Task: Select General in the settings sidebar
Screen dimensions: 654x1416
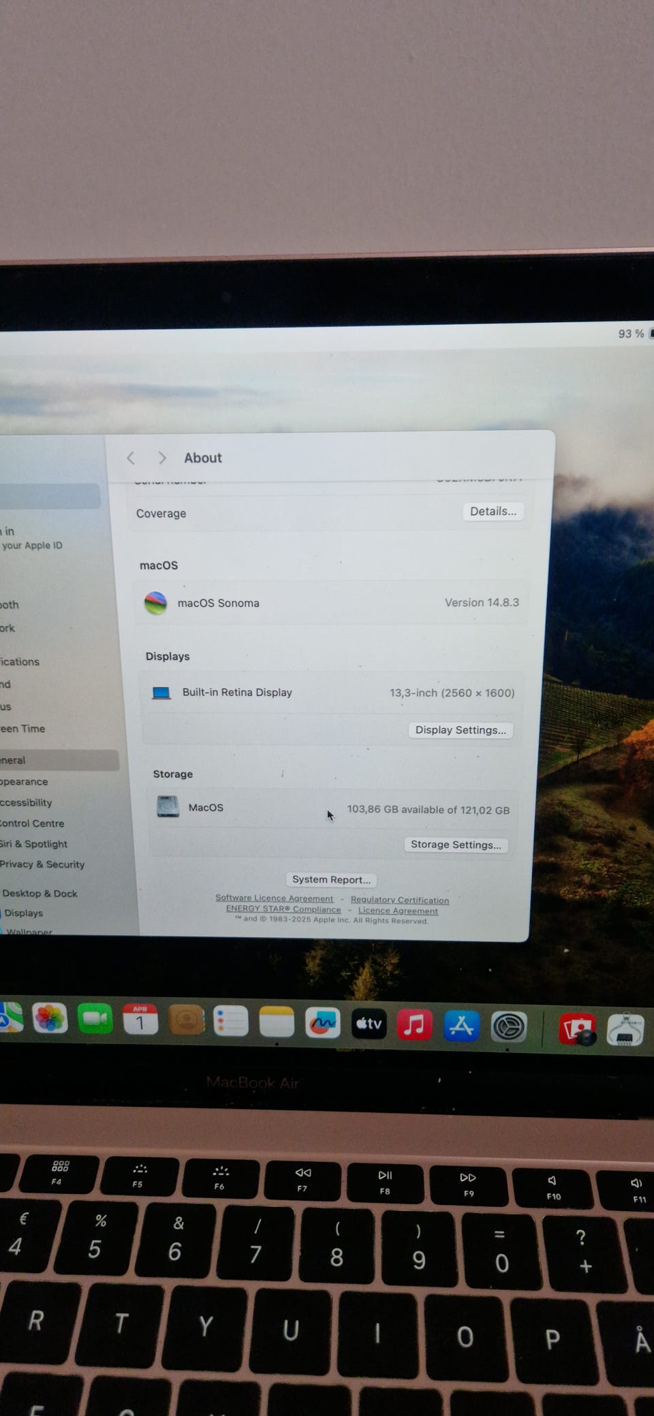Action: [59, 760]
